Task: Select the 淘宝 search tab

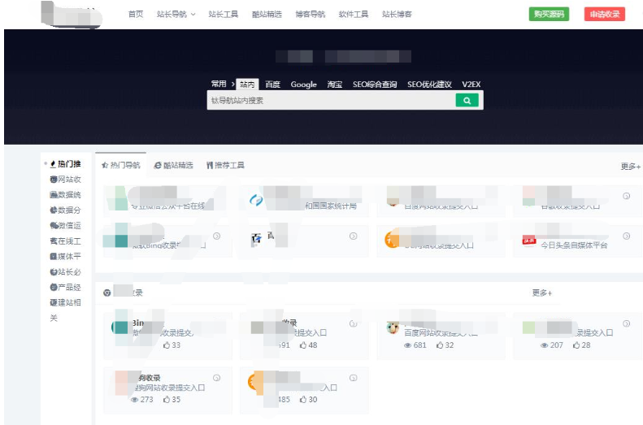Action: 335,85
